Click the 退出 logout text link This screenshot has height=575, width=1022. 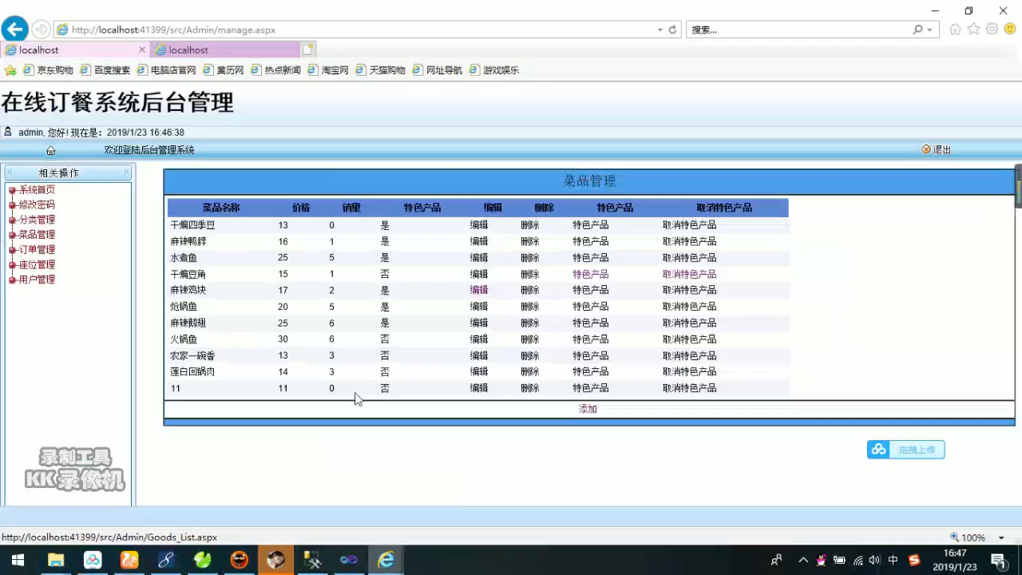point(942,150)
